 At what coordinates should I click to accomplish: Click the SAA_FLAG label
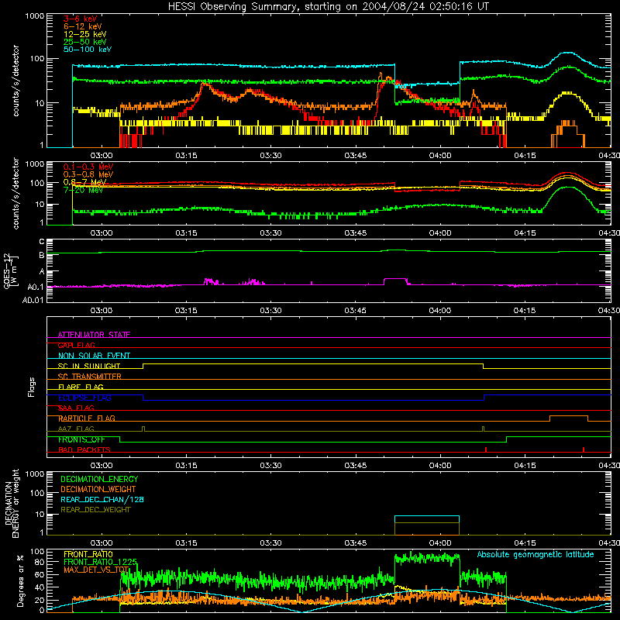(x=76, y=408)
